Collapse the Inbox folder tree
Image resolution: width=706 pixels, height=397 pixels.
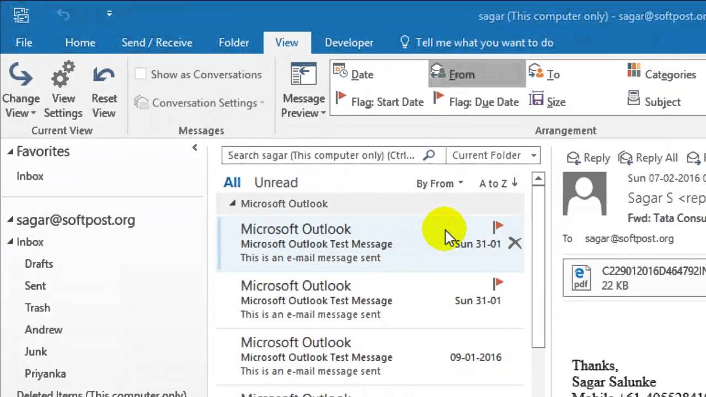10,242
